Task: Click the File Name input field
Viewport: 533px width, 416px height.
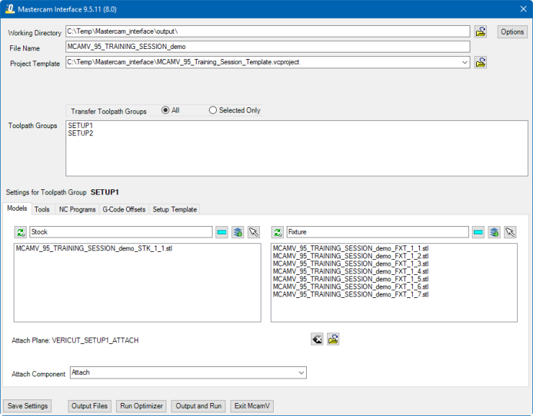Action: coord(268,47)
